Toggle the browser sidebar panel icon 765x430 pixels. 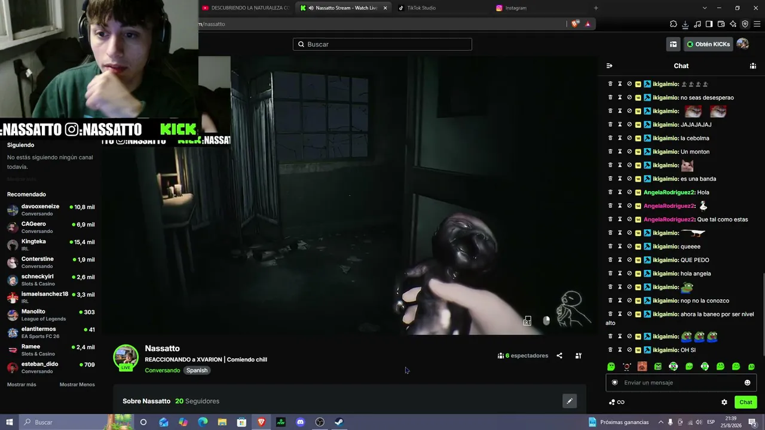click(x=709, y=24)
